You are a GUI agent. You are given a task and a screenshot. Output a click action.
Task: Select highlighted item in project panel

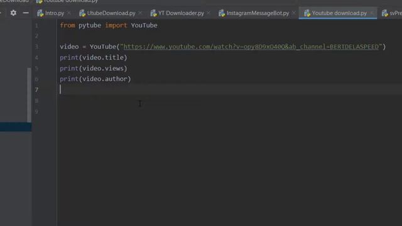pyautogui.click(x=16, y=127)
